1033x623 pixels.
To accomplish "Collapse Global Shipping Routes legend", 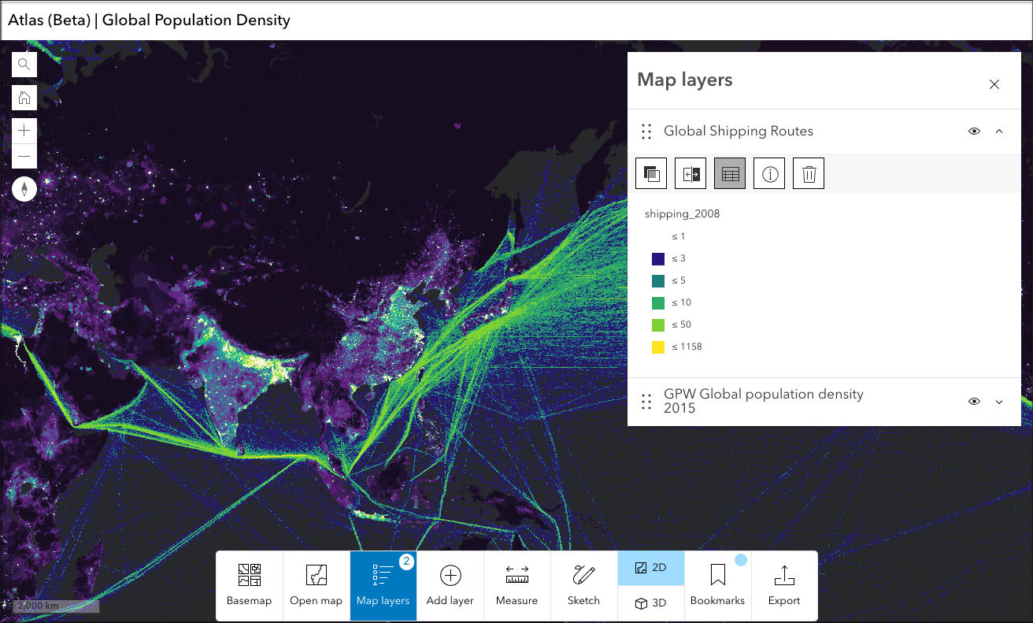I will tap(999, 132).
